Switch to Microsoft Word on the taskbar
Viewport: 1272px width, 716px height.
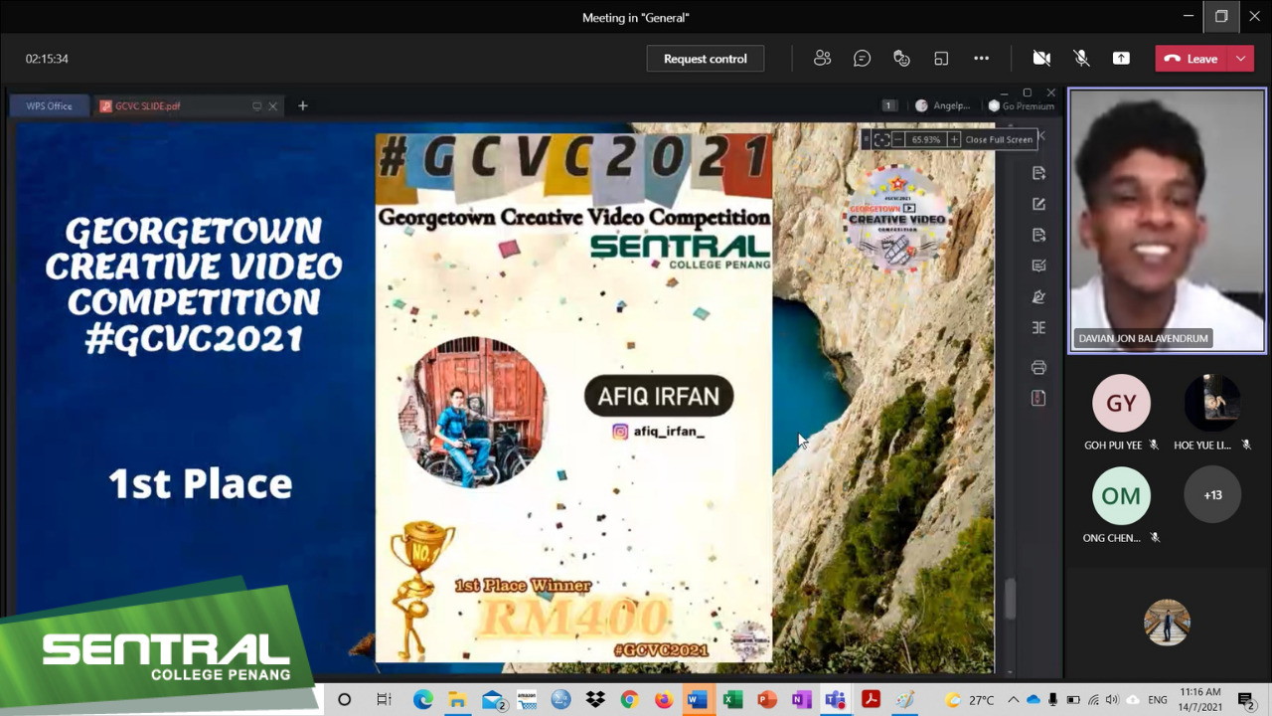pos(698,700)
